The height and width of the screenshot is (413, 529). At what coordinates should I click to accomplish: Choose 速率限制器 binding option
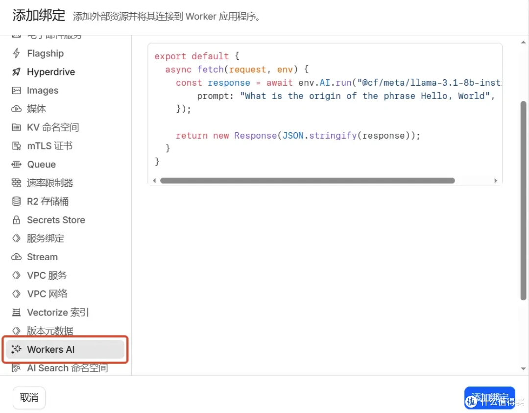[66, 183]
